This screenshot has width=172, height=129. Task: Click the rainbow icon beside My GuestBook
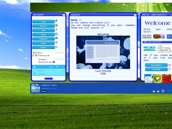pos(169,65)
